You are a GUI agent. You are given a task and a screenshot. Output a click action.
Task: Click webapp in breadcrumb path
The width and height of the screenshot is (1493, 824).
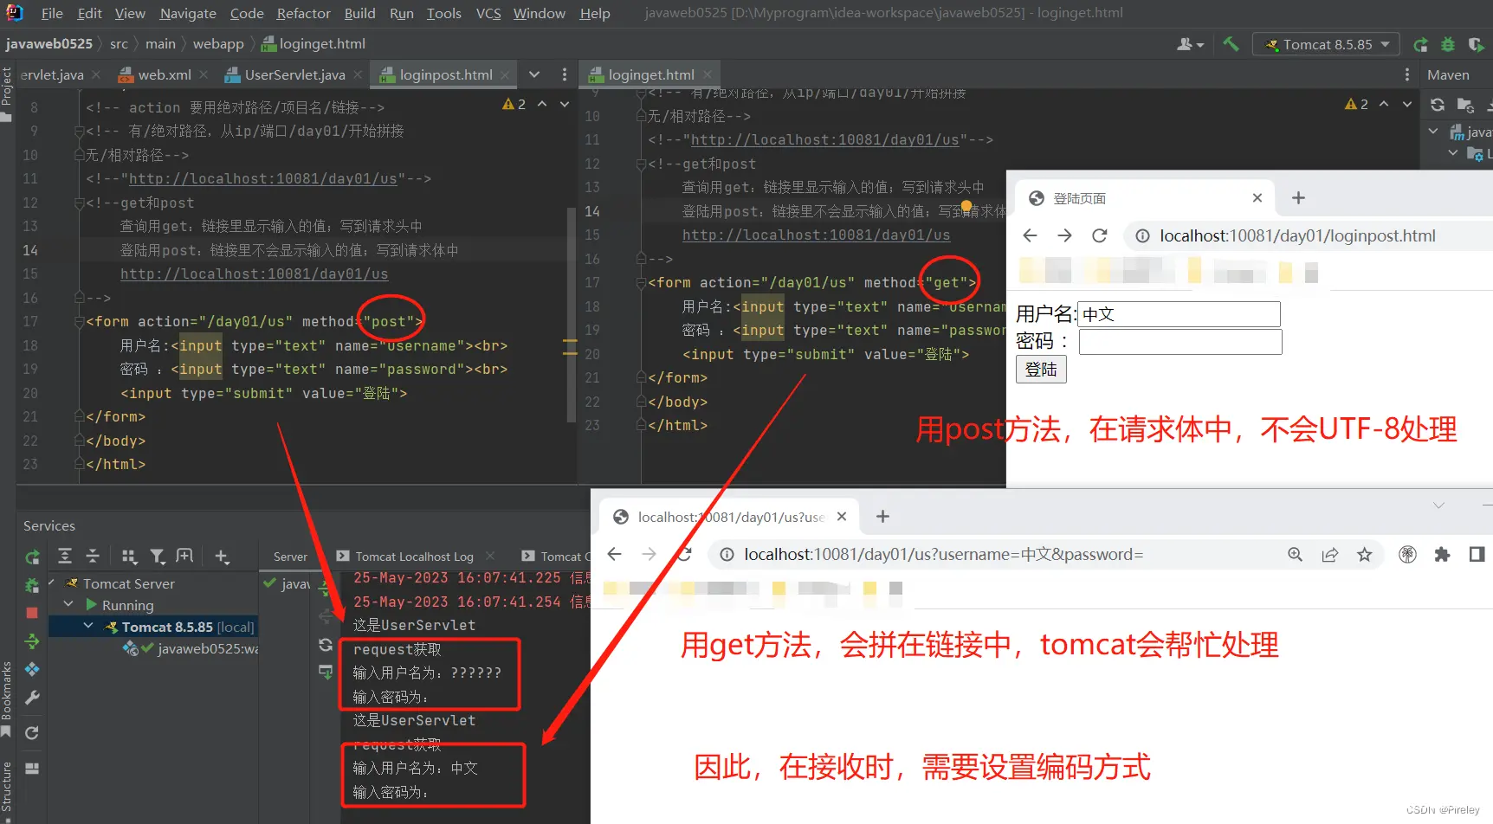tap(218, 43)
